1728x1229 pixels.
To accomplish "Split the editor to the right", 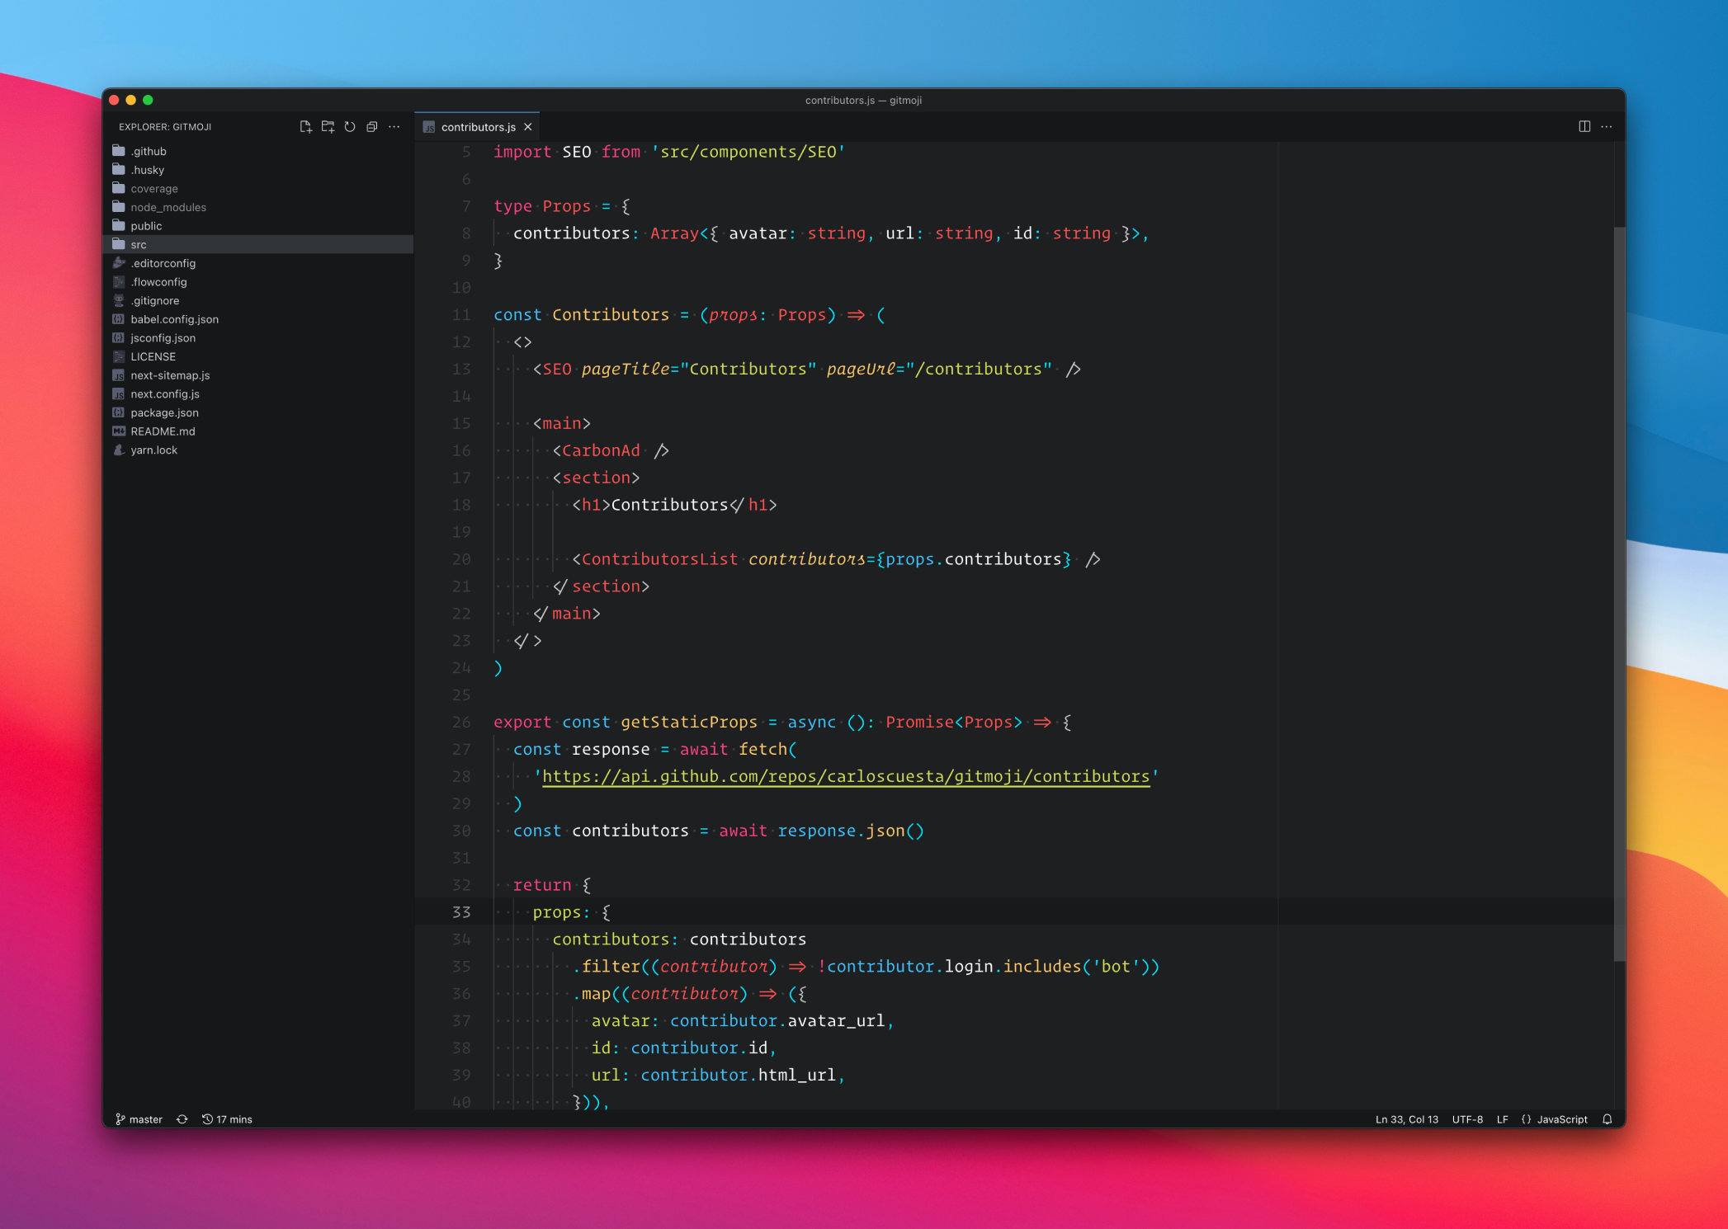I will point(1584,126).
